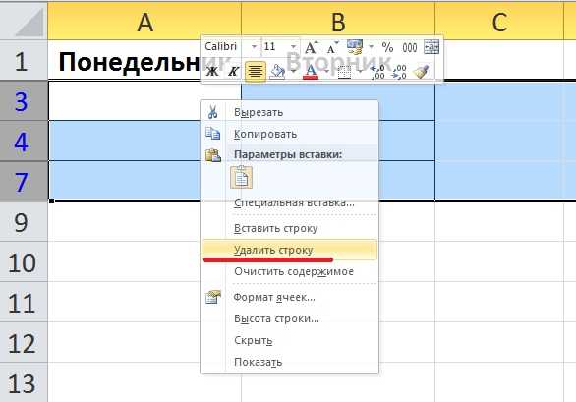Open the accounting format dropdown arrow
576x402 pixels.
point(371,46)
